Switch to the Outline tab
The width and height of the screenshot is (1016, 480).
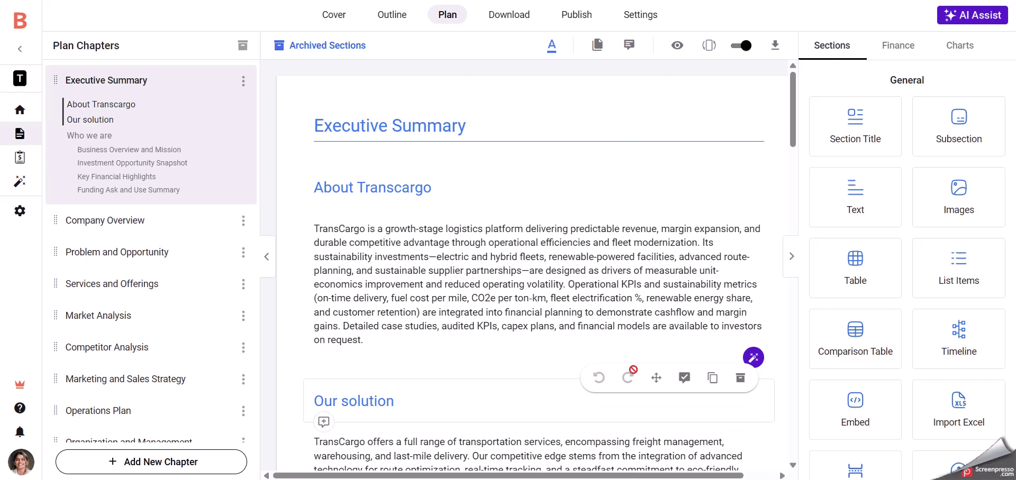pos(392,15)
